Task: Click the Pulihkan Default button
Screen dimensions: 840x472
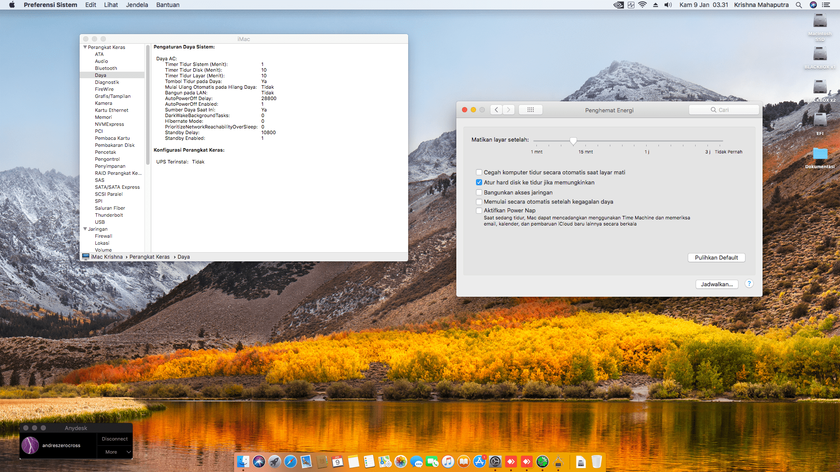Action: tap(716, 257)
